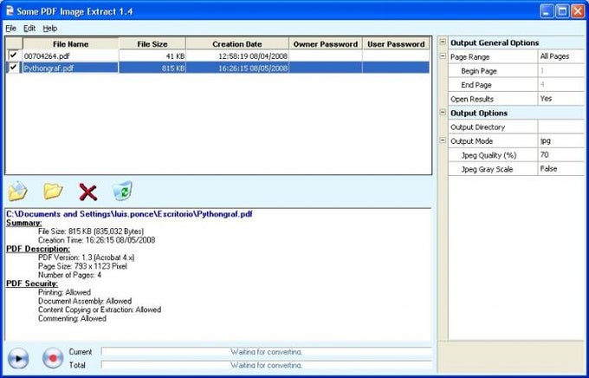Click the empty Output Directory value field
Screen dimensions: 589x378
tap(561, 127)
